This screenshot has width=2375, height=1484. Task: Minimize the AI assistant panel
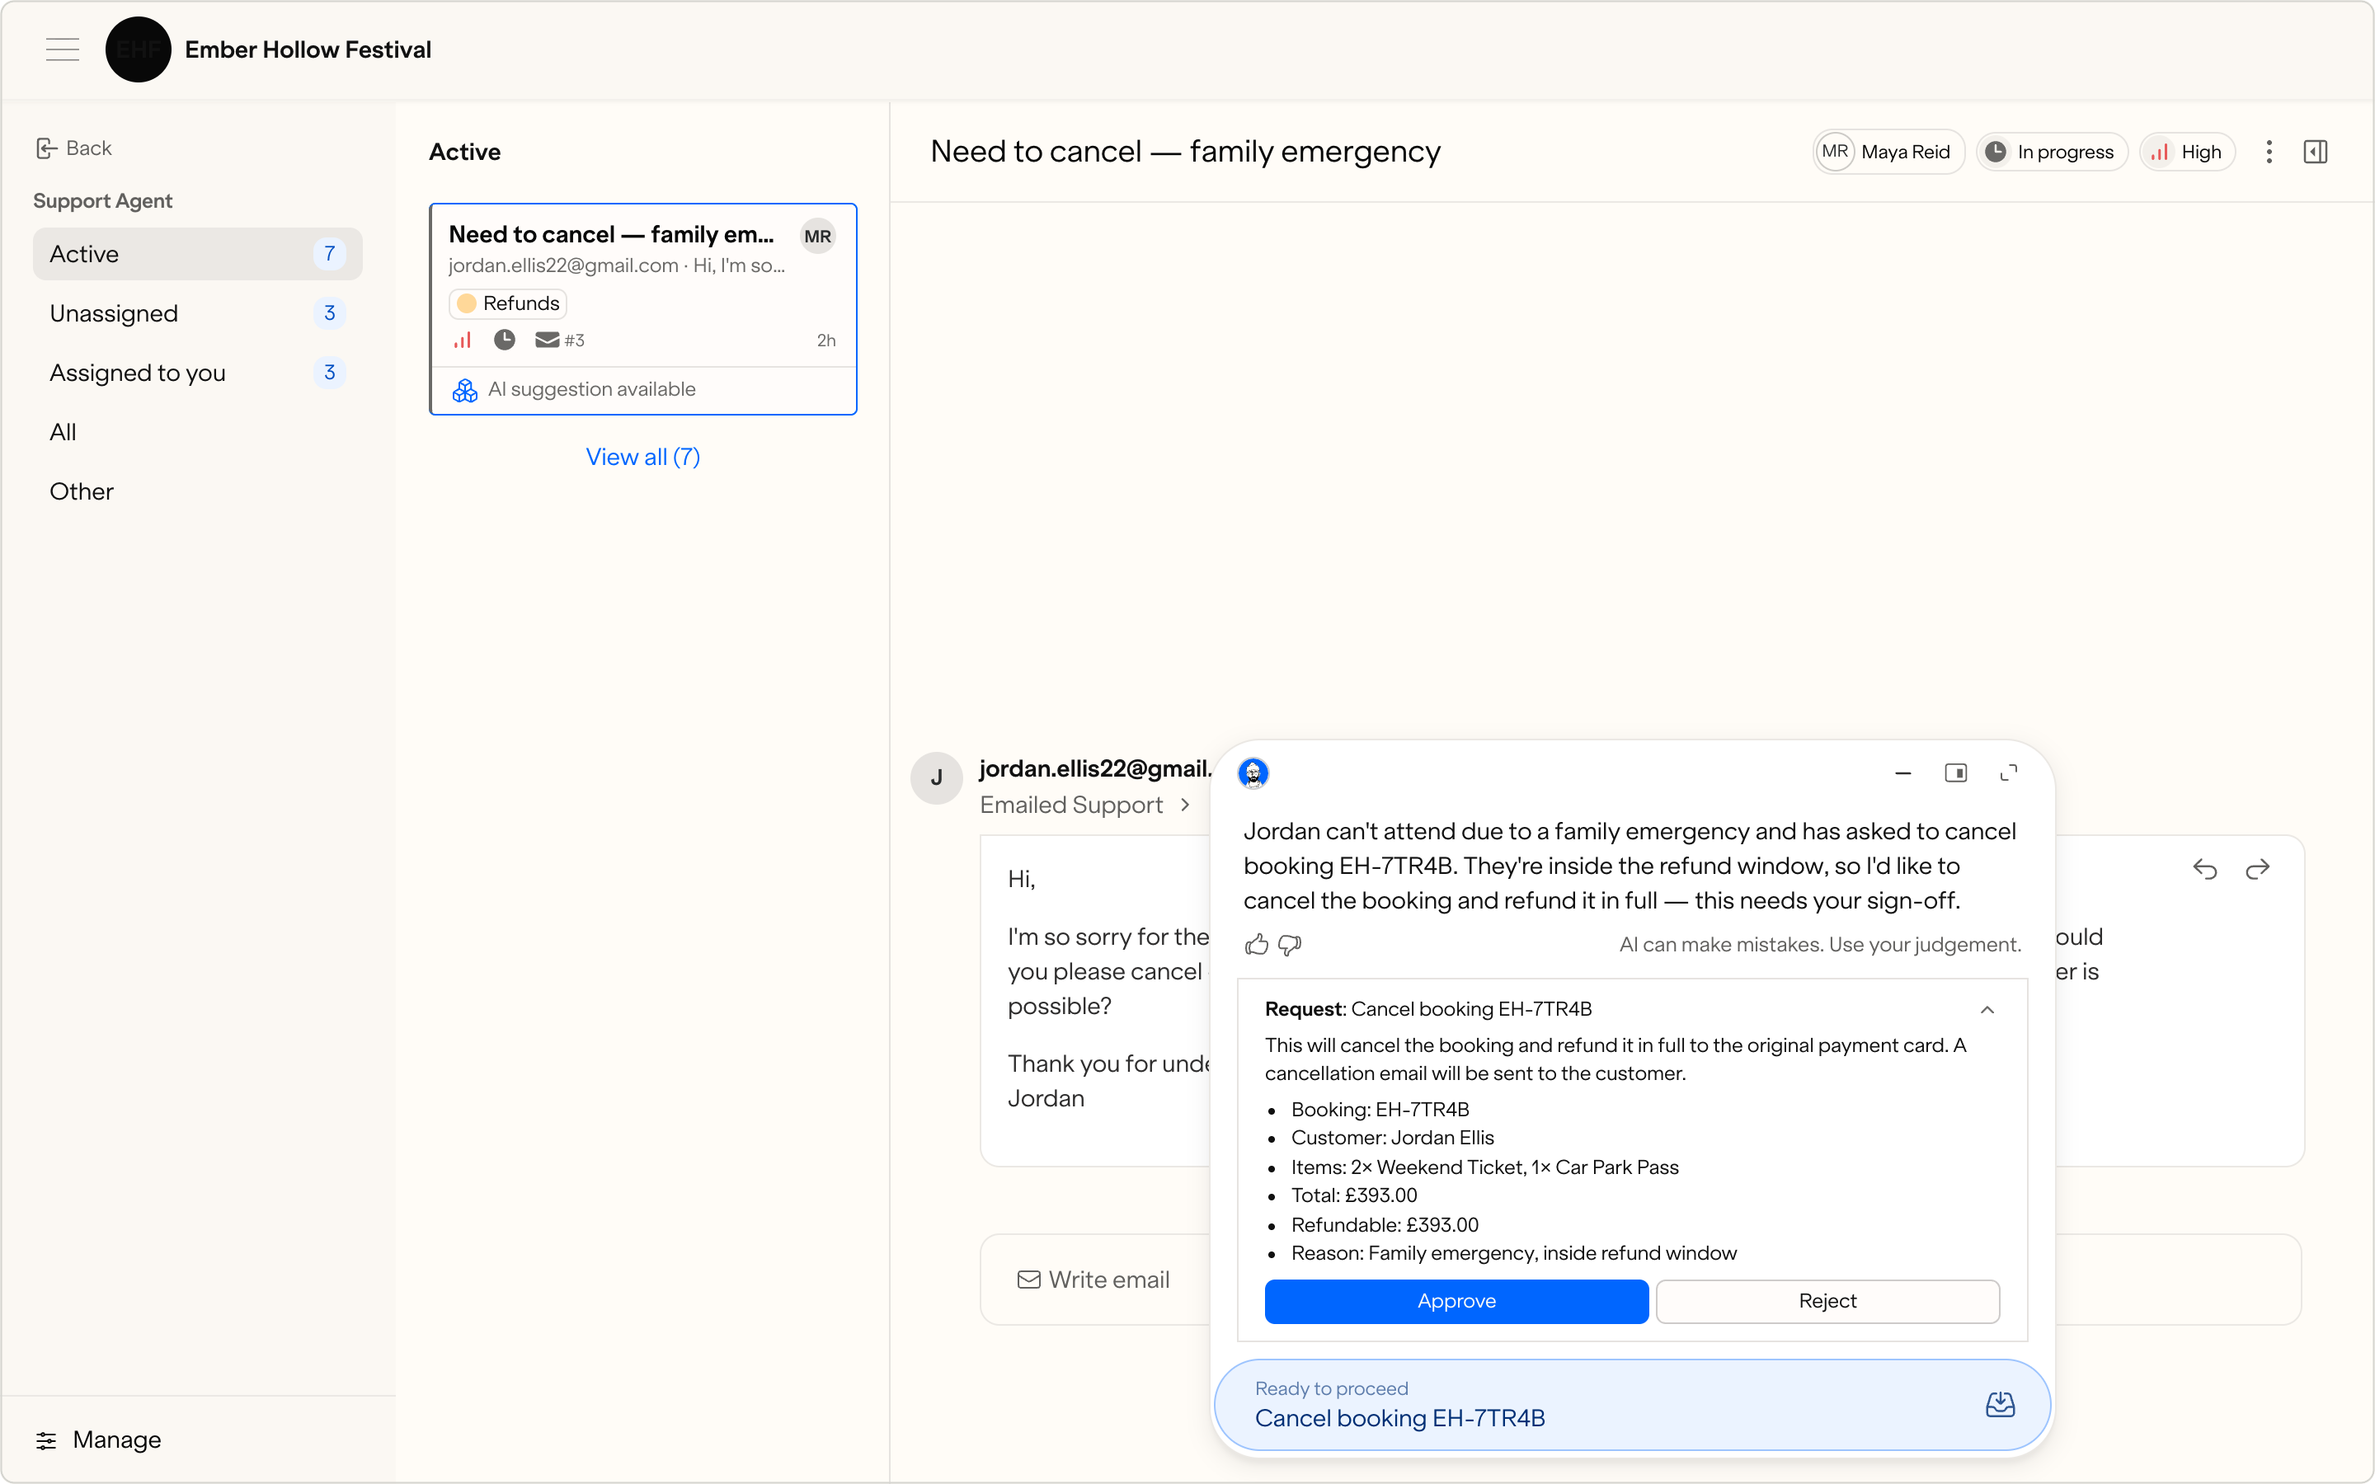pyautogui.click(x=1903, y=773)
